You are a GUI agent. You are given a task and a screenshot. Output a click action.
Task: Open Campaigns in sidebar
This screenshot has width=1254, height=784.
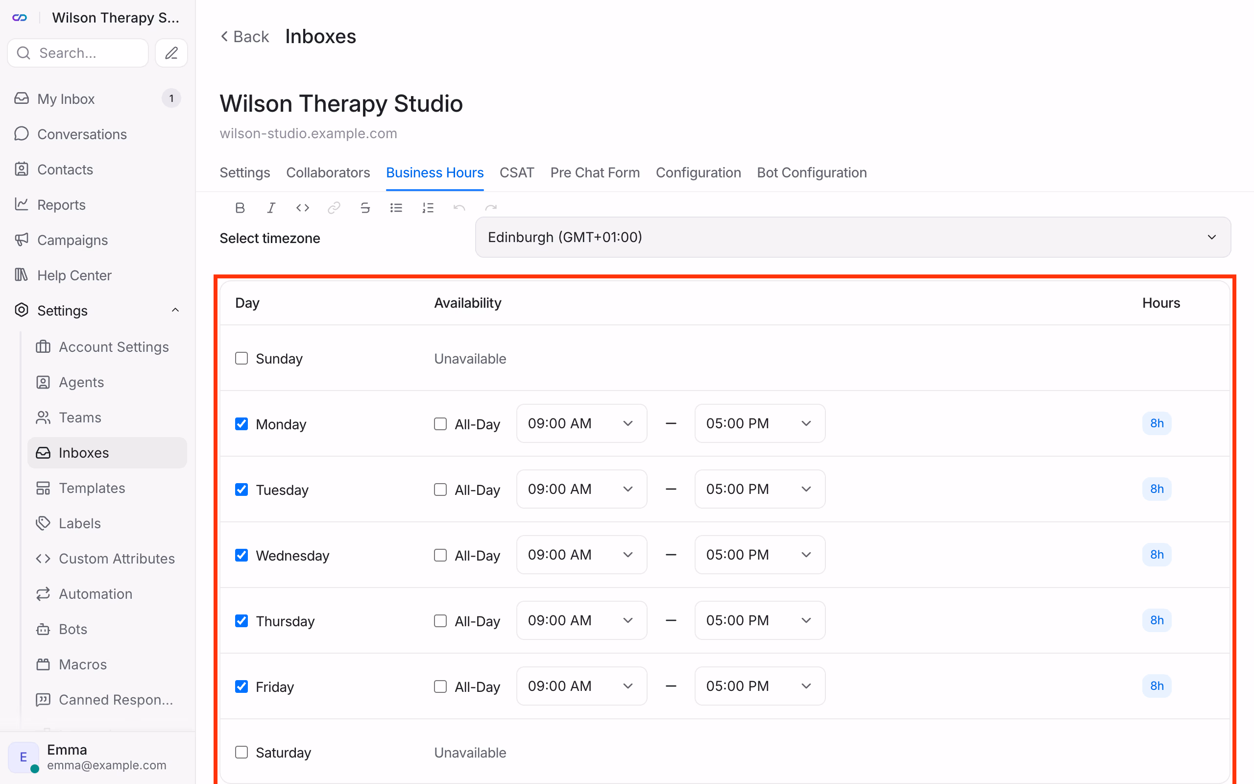(x=97, y=240)
